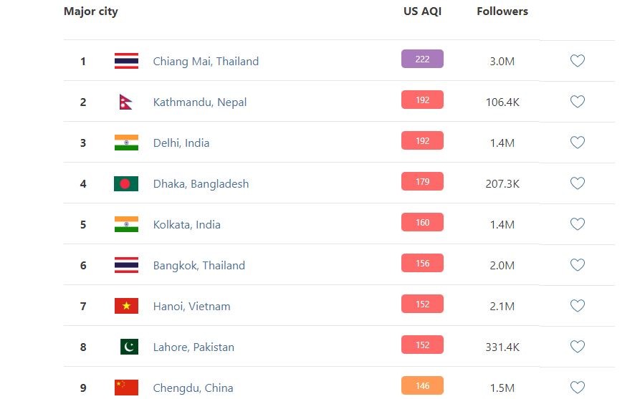Click the Vietnam flag icon
Viewport: 640px width, 399px height.
click(126, 306)
